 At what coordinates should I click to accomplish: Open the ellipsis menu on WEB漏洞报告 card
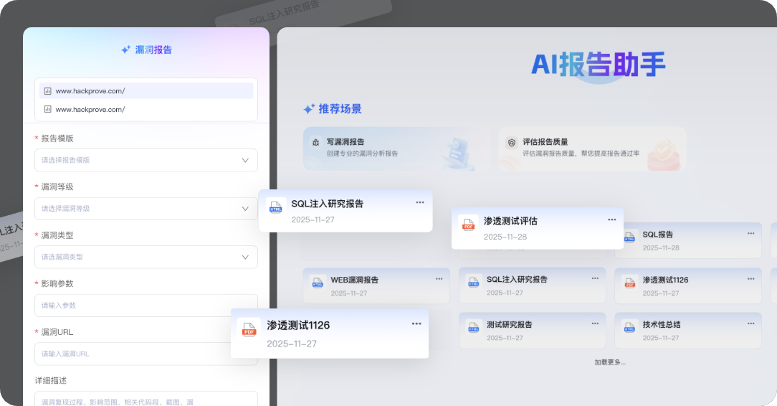tap(439, 278)
